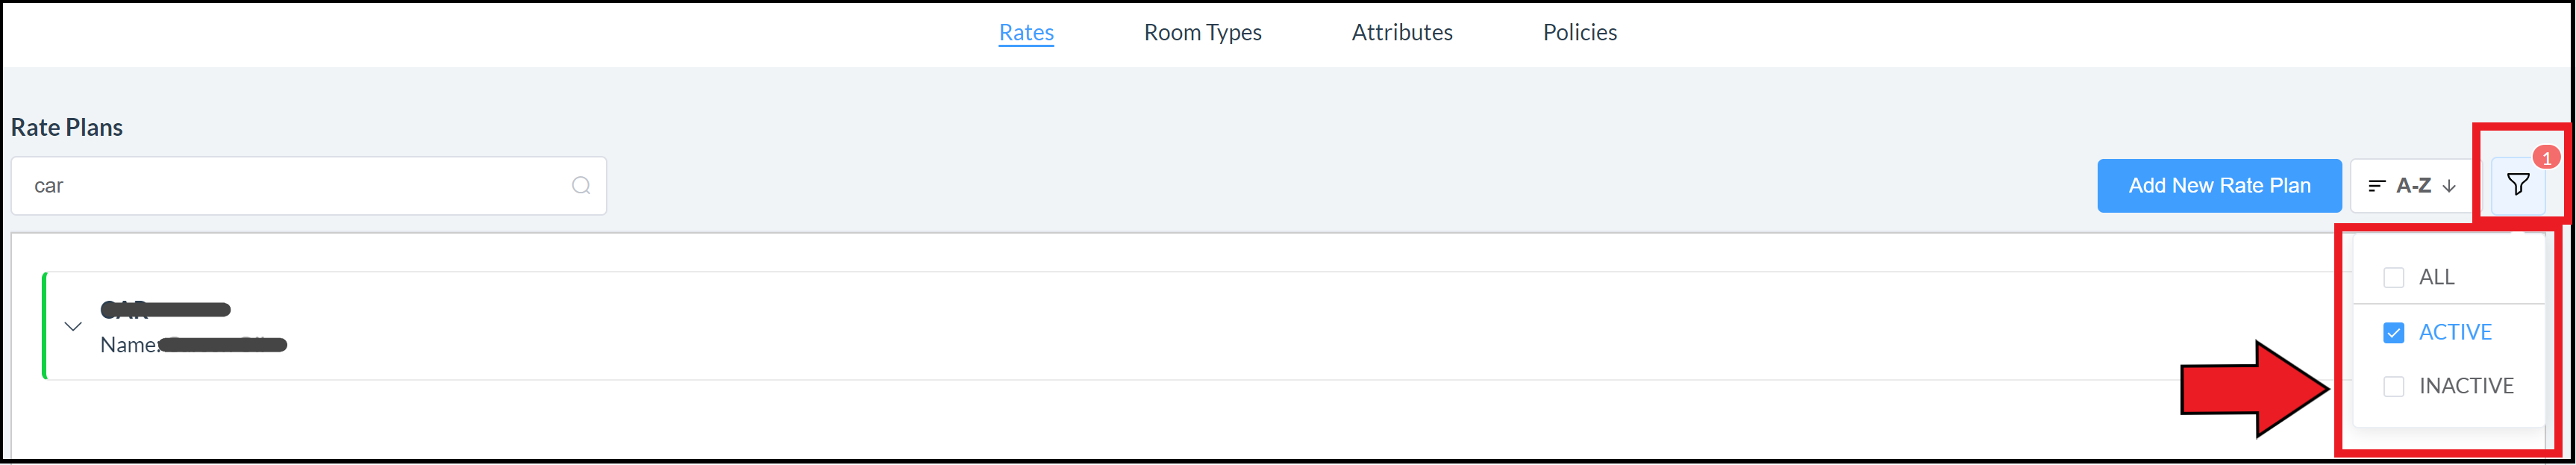
Task: Enable the ALL status checkbox
Action: coord(2394,276)
